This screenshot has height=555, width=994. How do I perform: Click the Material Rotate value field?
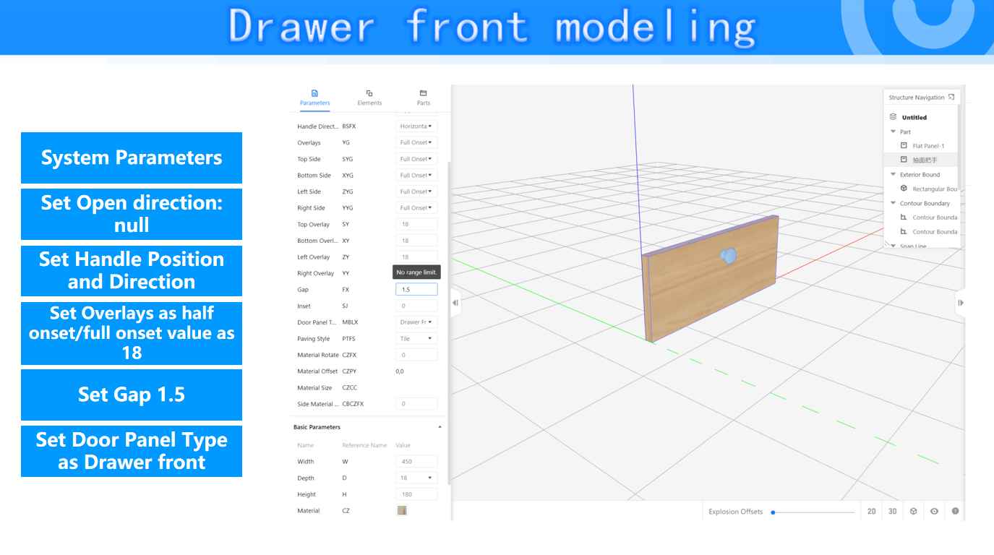pyautogui.click(x=416, y=355)
